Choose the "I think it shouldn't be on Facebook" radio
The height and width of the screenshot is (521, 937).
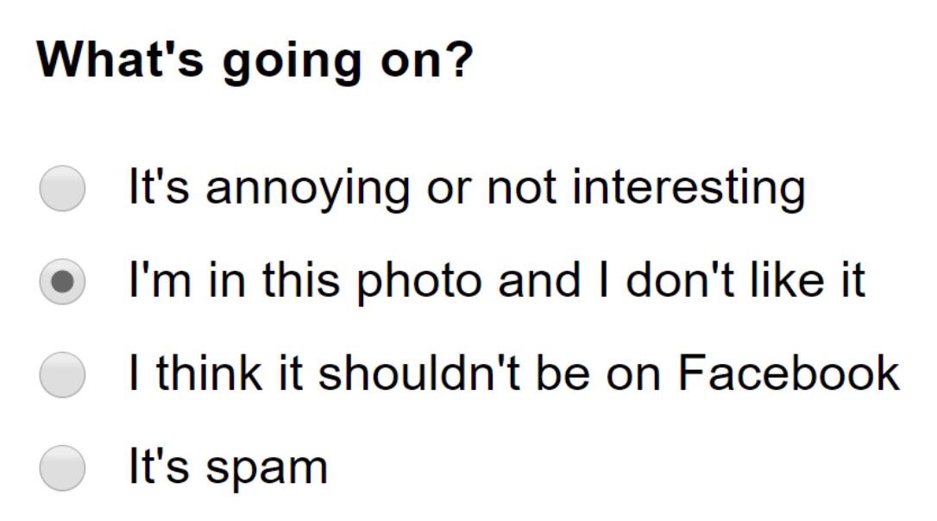click(x=62, y=374)
